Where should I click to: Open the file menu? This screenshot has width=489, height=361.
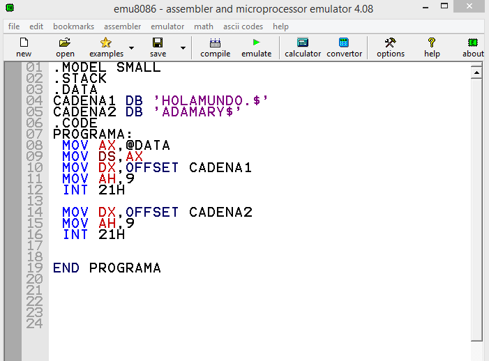pyautogui.click(x=14, y=26)
